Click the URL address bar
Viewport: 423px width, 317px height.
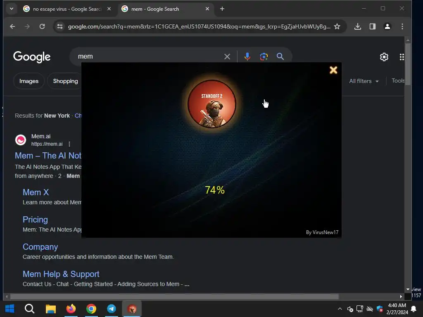click(199, 26)
